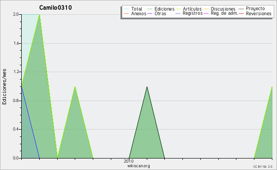This screenshot has height=170, width=277.
Task: Click the 0.4 y-axis value
Action: click(16, 129)
